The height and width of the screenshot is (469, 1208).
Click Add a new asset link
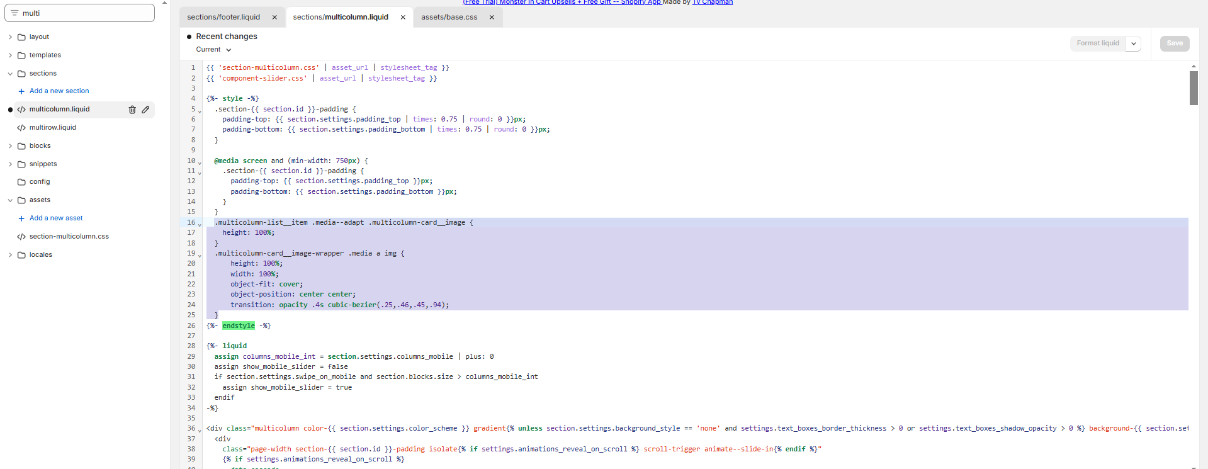click(x=56, y=218)
